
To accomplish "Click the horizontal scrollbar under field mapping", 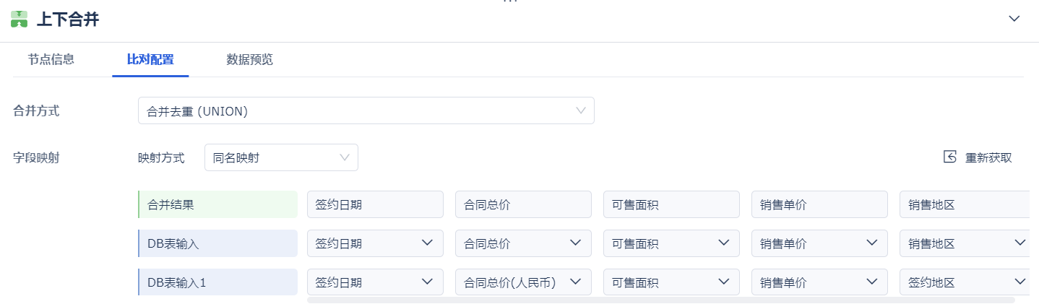I will point(660,300).
